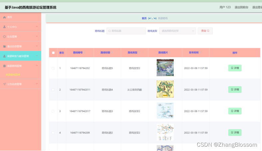Click the round icon beside 论坛管理
Viewport: 262px width, 151px height.
(x=4, y=37)
